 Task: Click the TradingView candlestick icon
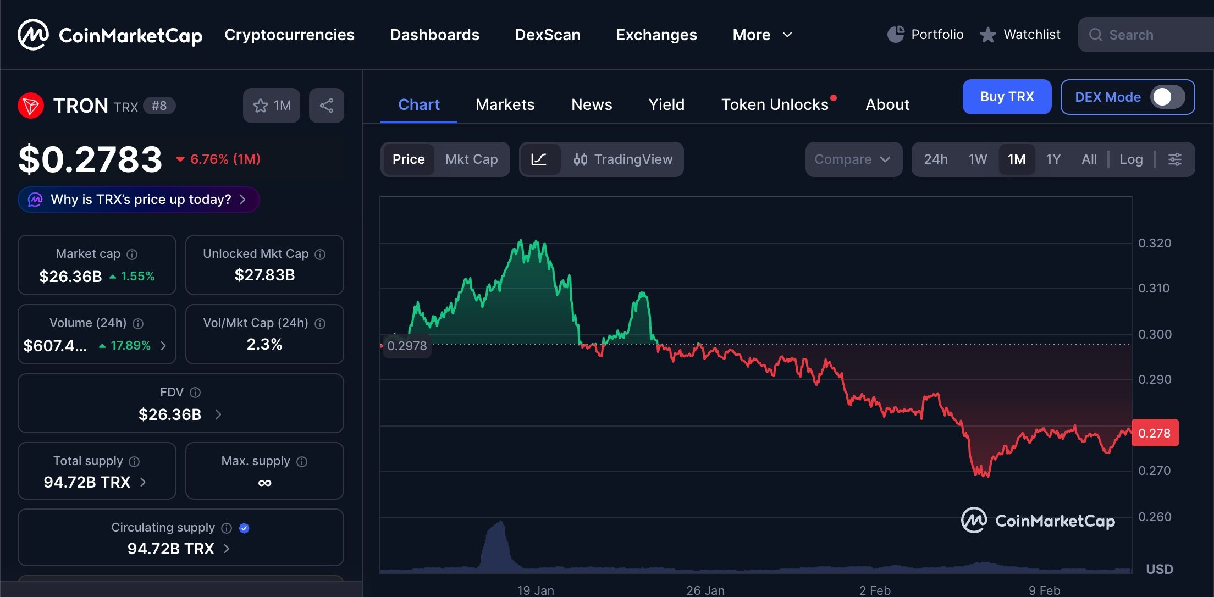pyautogui.click(x=580, y=159)
